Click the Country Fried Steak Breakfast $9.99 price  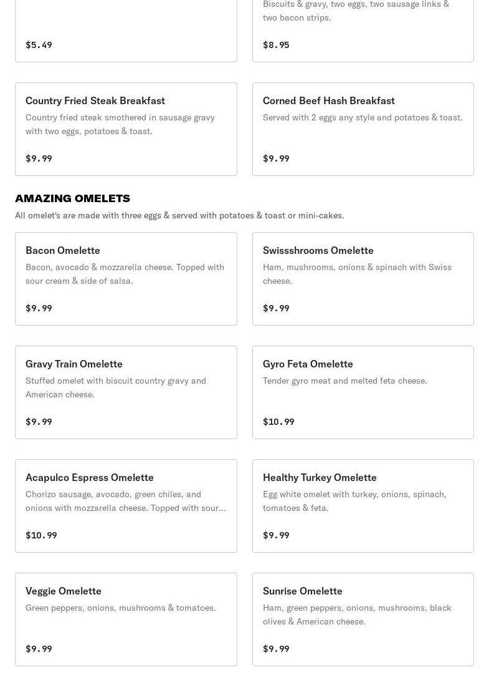coord(39,158)
